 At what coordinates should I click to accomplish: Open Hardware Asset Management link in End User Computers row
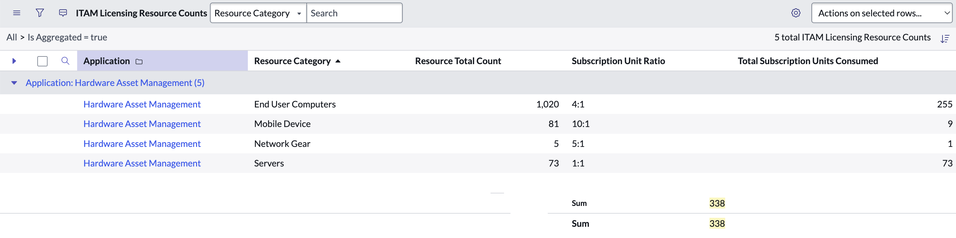point(142,104)
